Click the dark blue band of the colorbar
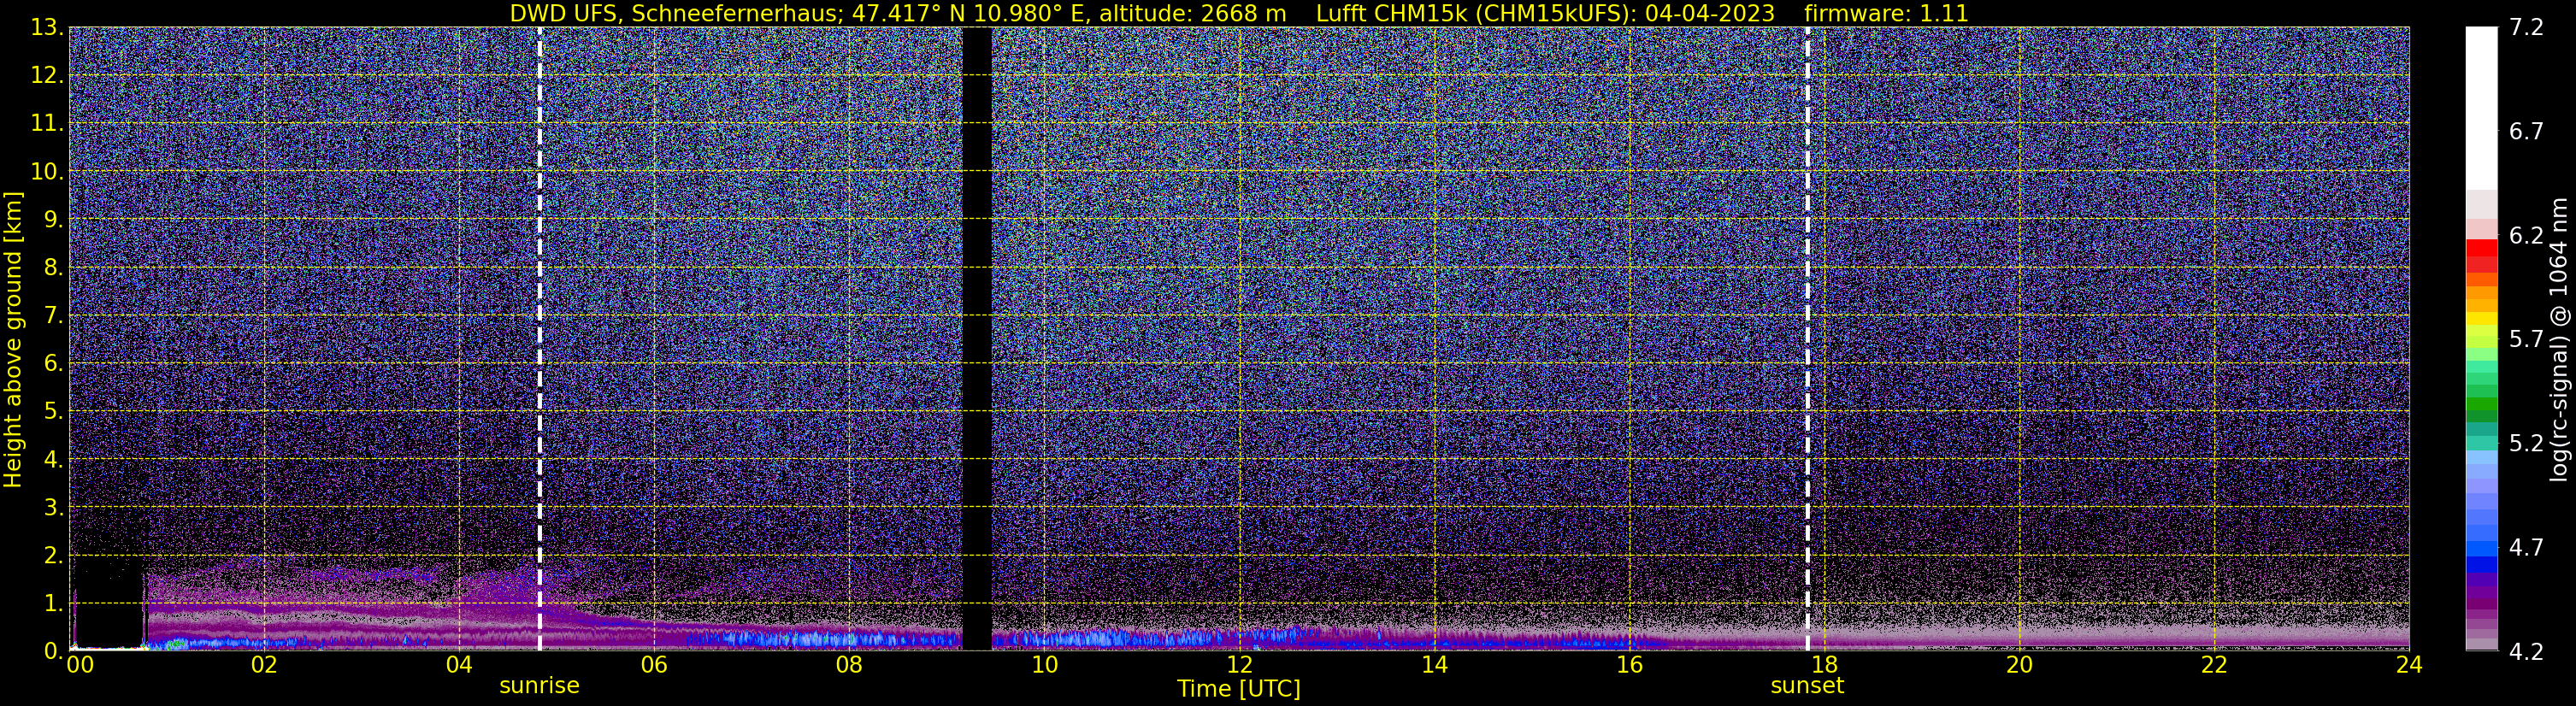2576x706 pixels. 2481,563
